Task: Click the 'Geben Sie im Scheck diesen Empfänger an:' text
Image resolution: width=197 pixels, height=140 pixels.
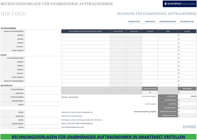Action: [x=77, y=112]
